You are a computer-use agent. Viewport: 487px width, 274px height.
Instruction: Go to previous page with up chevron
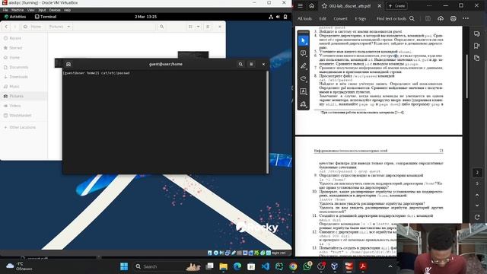477,195
